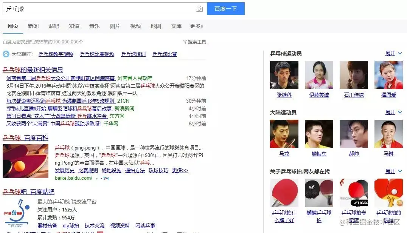Open the 千华网 大满贯 article
407x233 pixels.
pyautogui.click(x=54, y=123)
